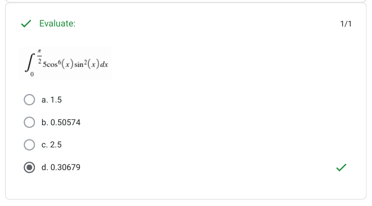Choose the radio button for b. 0.50574
The width and height of the screenshot is (372, 206).
[x=29, y=122]
